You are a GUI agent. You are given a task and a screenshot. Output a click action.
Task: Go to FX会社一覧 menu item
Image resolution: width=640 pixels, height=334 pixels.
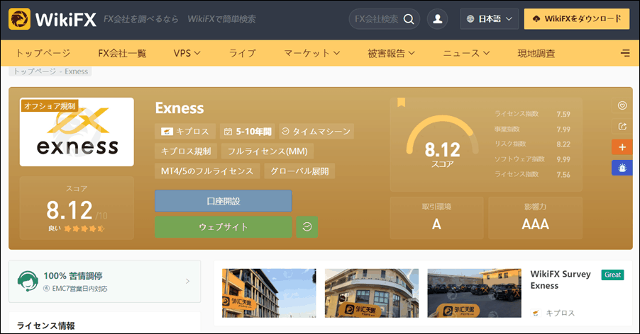[122, 53]
